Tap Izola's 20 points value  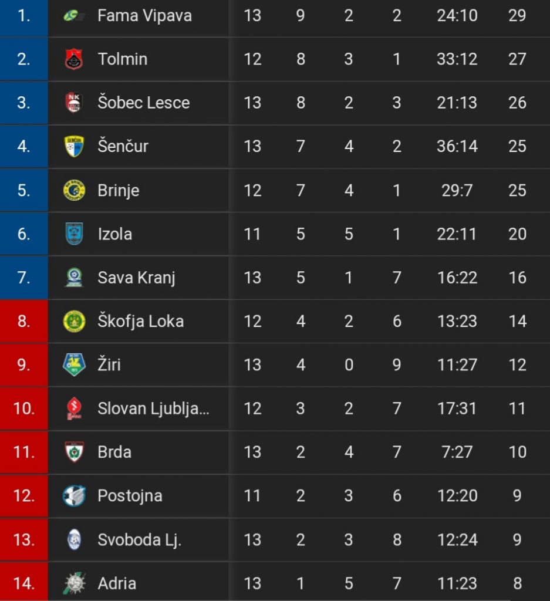pos(517,234)
